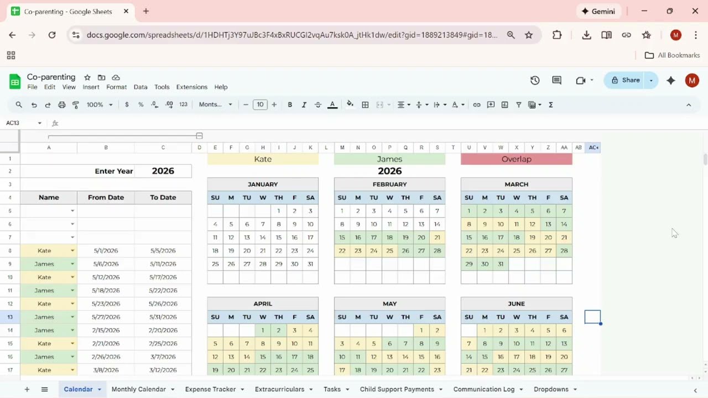Print the spreadsheet
708x398 pixels.
click(x=62, y=104)
